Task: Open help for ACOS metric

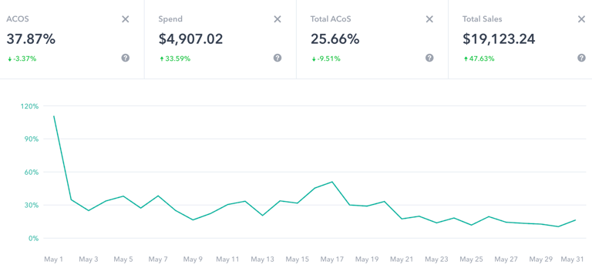Action: [126, 58]
